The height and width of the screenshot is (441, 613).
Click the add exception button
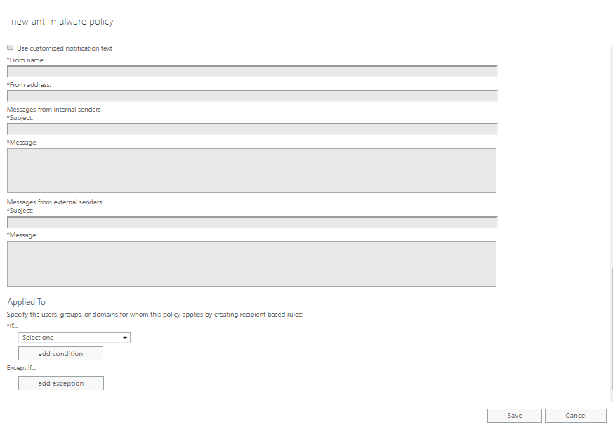[x=61, y=383]
